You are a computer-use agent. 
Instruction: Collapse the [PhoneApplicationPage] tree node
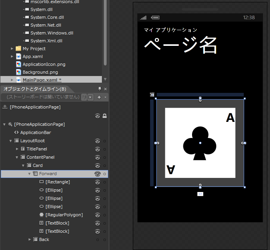point(4,124)
